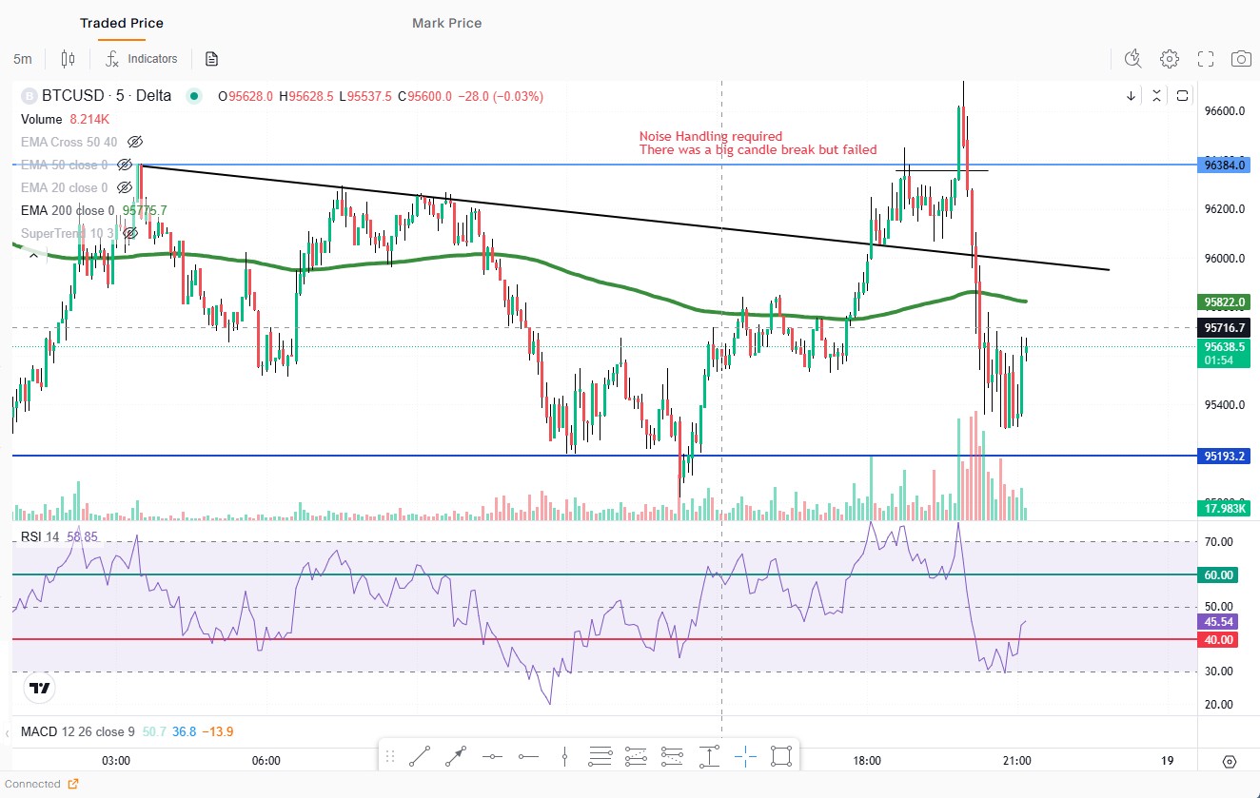Open the candlestick chart type selector
Screen dimensions: 1260x798
68,59
